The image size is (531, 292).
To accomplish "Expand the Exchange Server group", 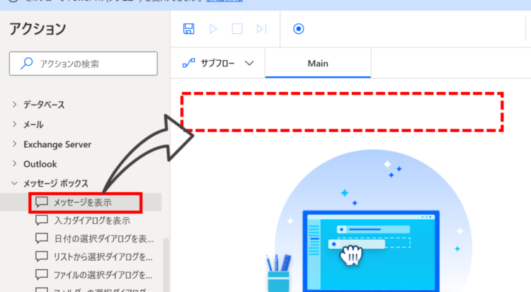I will (x=14, y=144).
